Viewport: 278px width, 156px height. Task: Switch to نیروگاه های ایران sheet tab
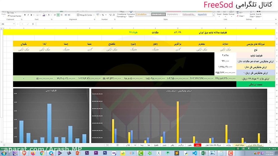(255, 145)
